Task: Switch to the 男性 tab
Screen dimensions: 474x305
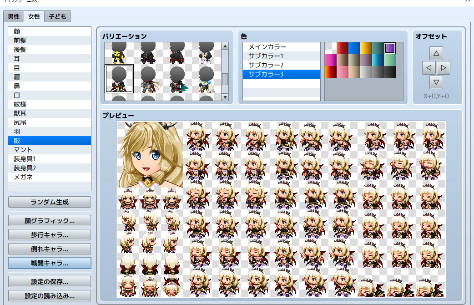Action: tap(13, 16)
